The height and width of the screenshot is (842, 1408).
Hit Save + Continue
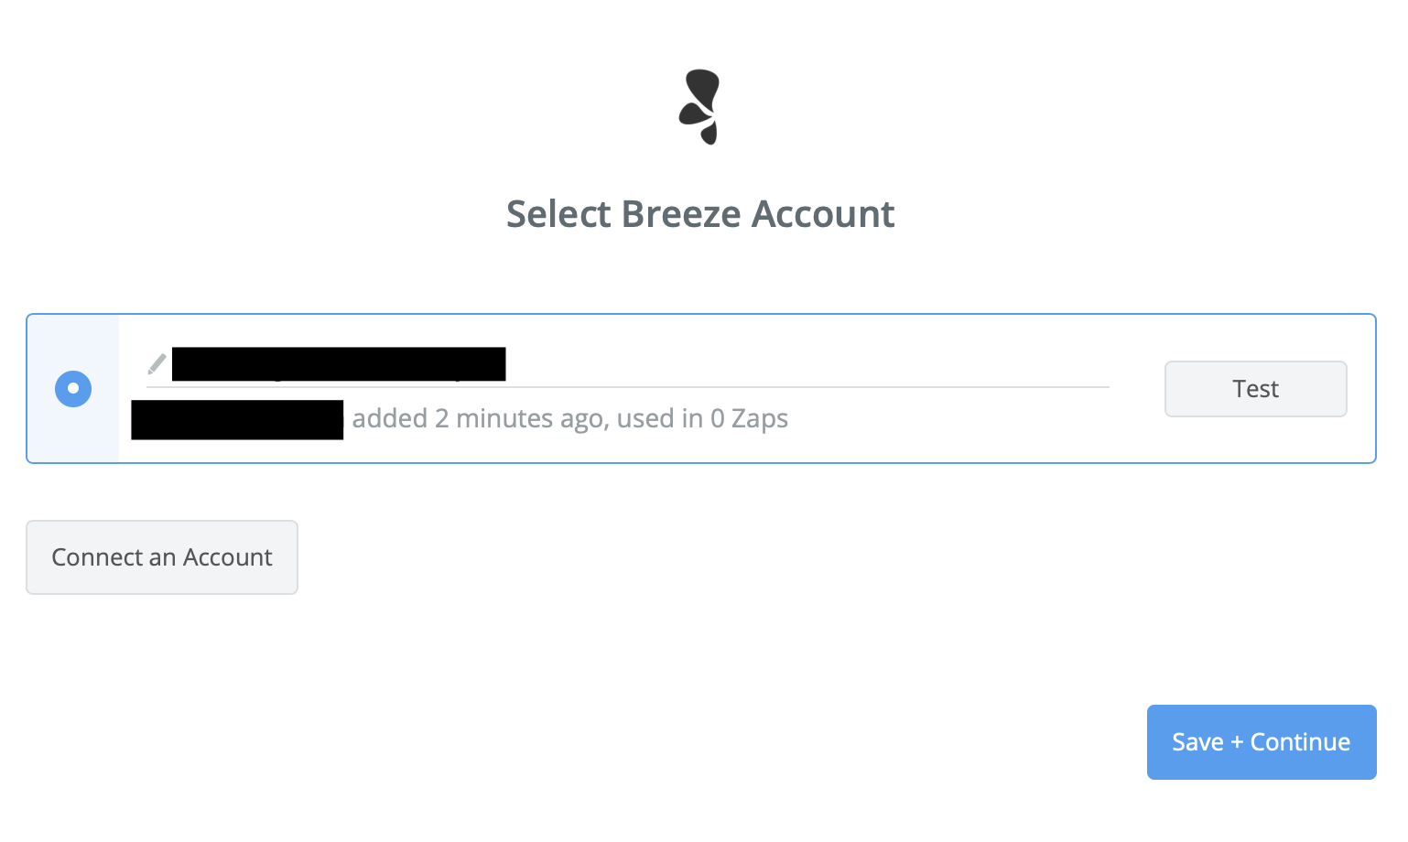tap(1261, 742)
